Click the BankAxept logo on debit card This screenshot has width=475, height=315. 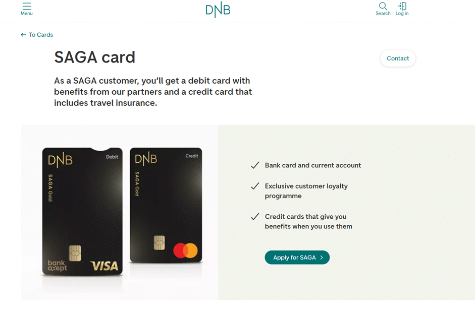pos(57,266)
